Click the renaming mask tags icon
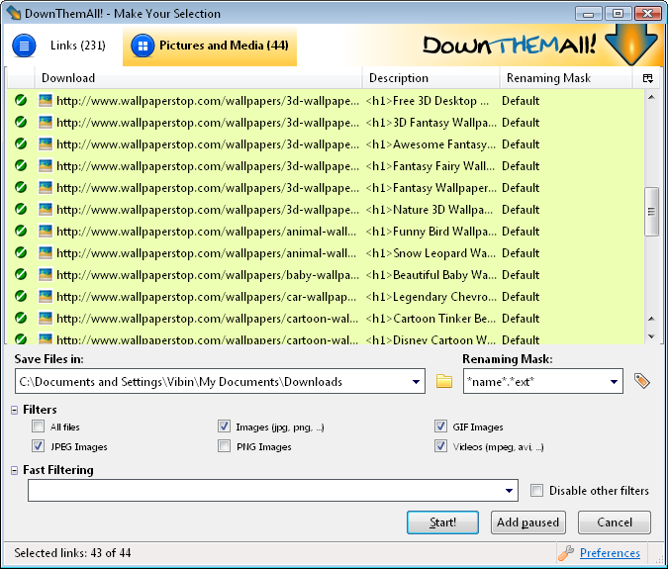 tap(642, 381)
